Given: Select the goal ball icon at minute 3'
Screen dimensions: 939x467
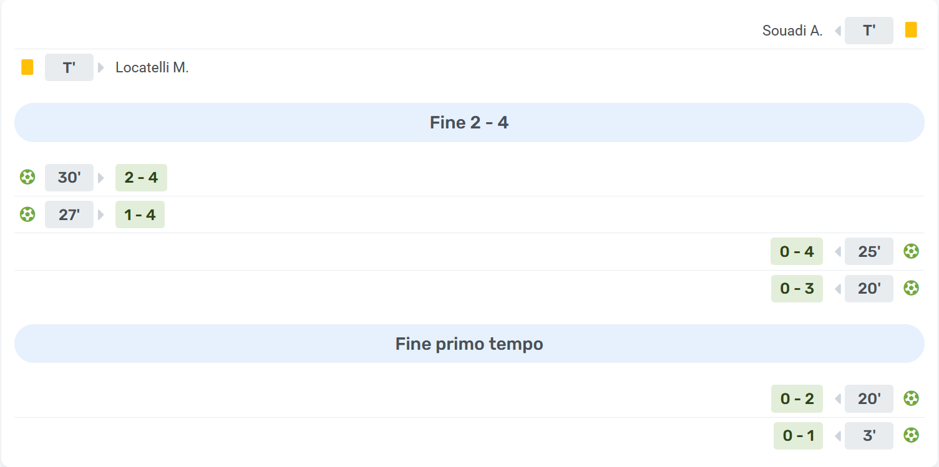Looking at the screenshot, I should [x=911, y=435].
